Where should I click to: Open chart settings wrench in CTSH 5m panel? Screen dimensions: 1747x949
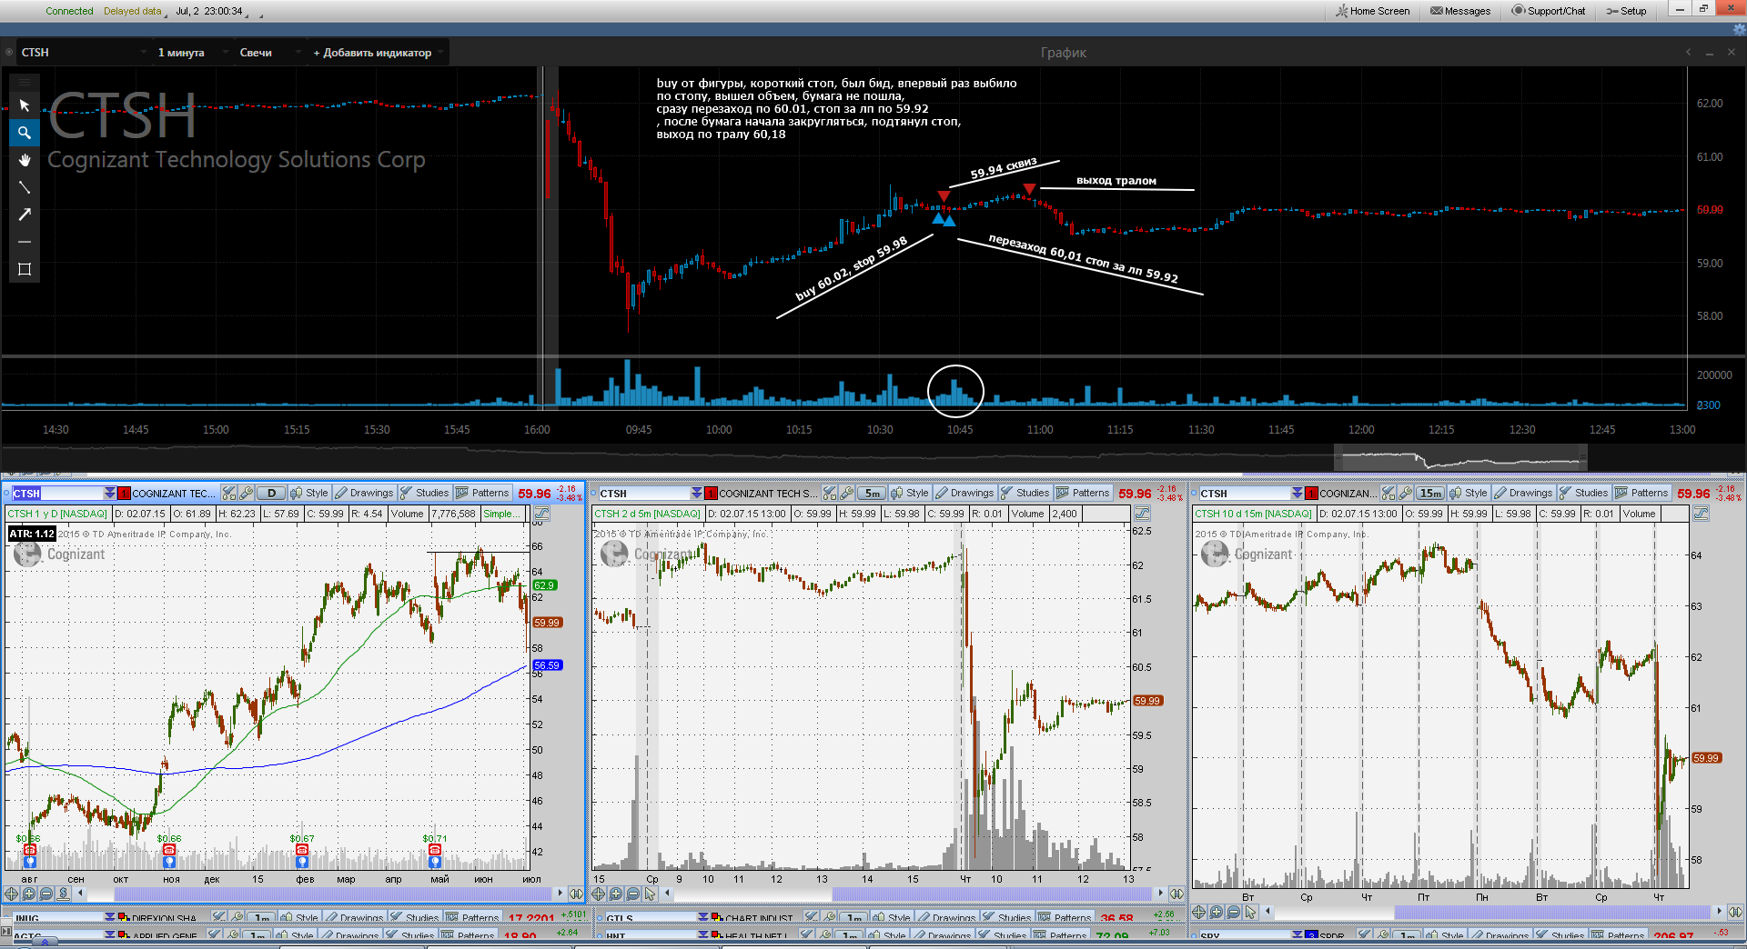846,493
